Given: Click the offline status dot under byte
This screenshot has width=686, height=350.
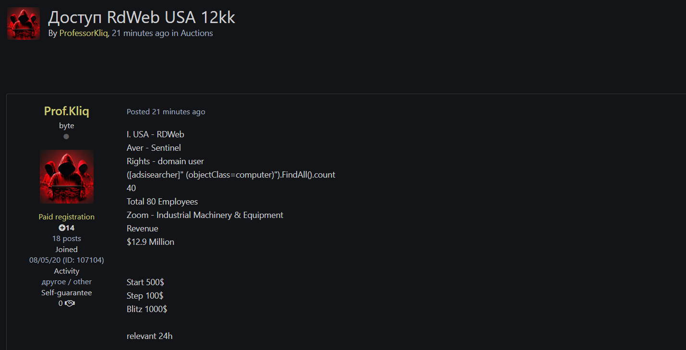Looking at the screenshot, I should (66, 136).
